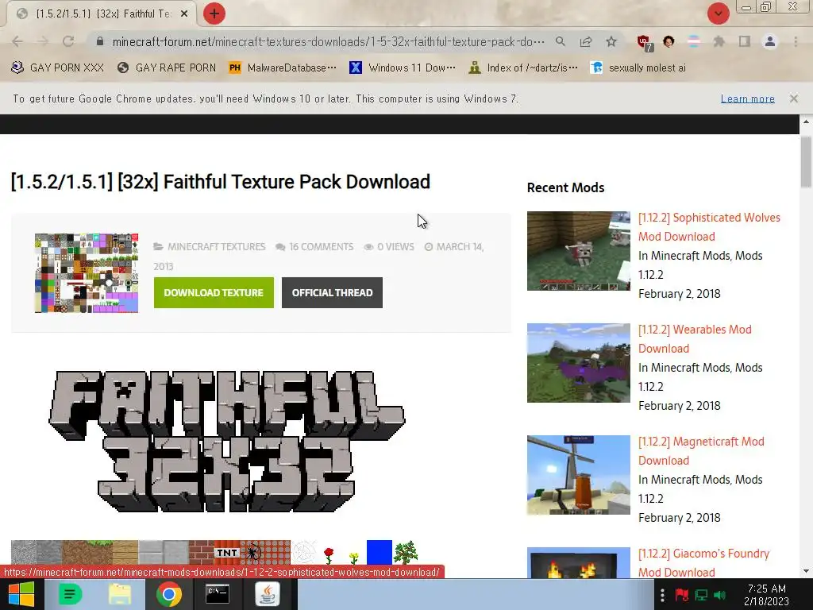The image size is (813, 610).
Task: Show hidden tray icons via the dots
Action: pos(662,595)
